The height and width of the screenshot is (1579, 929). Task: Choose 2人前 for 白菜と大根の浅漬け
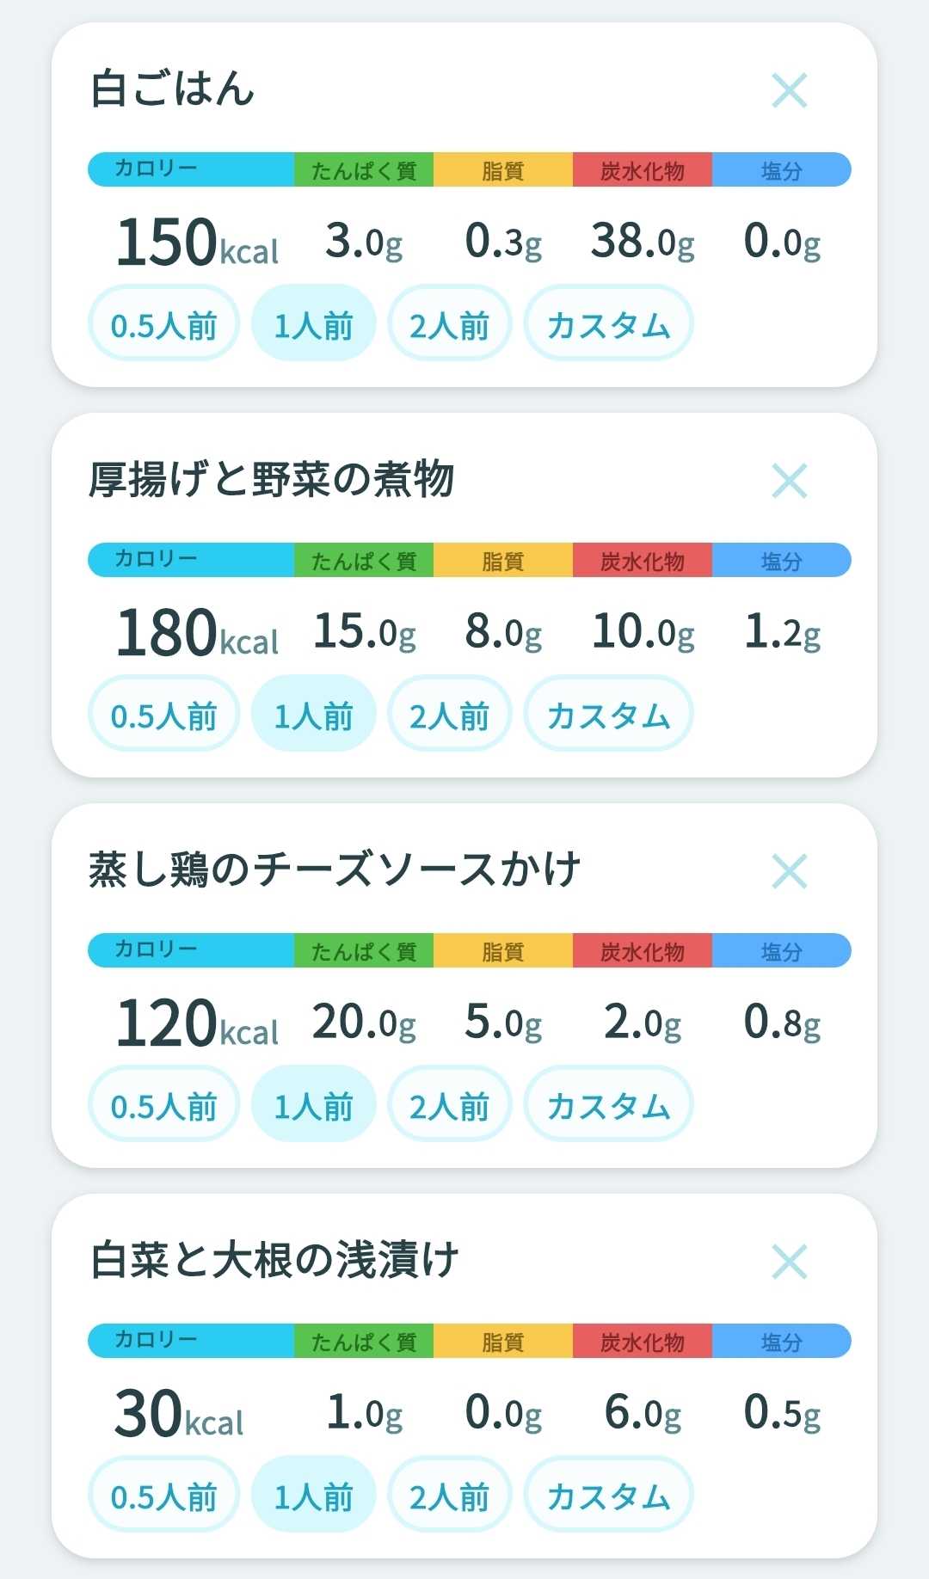(449, 1495)
